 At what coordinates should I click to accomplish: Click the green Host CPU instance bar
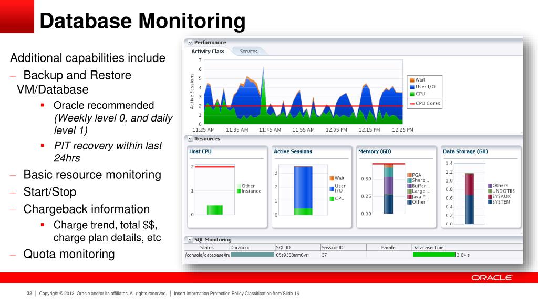click(215, 210)
